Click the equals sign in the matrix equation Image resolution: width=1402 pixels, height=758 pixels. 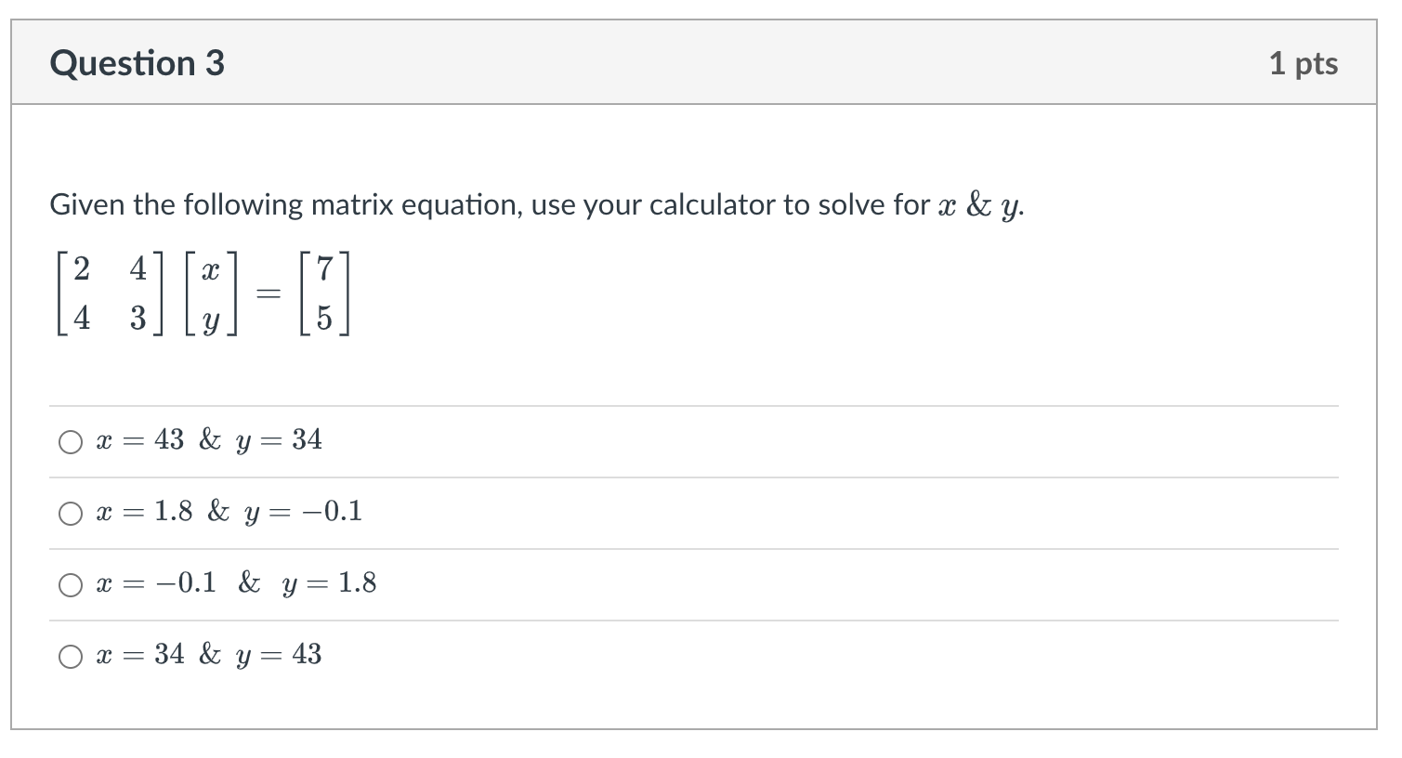point(268,294)
